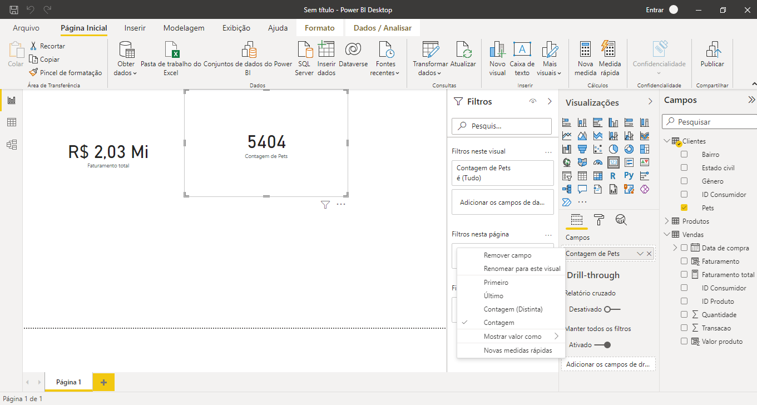Open the visual's More options ellipsis
Image resolution: width=757 pixels, height=405 pixels.
click(x=341, y=205)
